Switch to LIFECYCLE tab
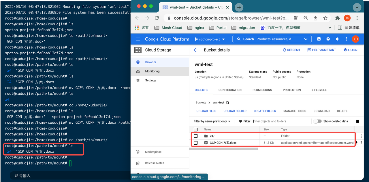Viewport: 369px width, 182px height. click(319, 90)
